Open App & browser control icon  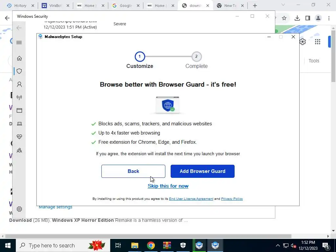click(19, 110)
